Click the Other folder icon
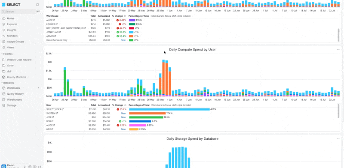This screenshot has height=168, width=344. (3, 66)
